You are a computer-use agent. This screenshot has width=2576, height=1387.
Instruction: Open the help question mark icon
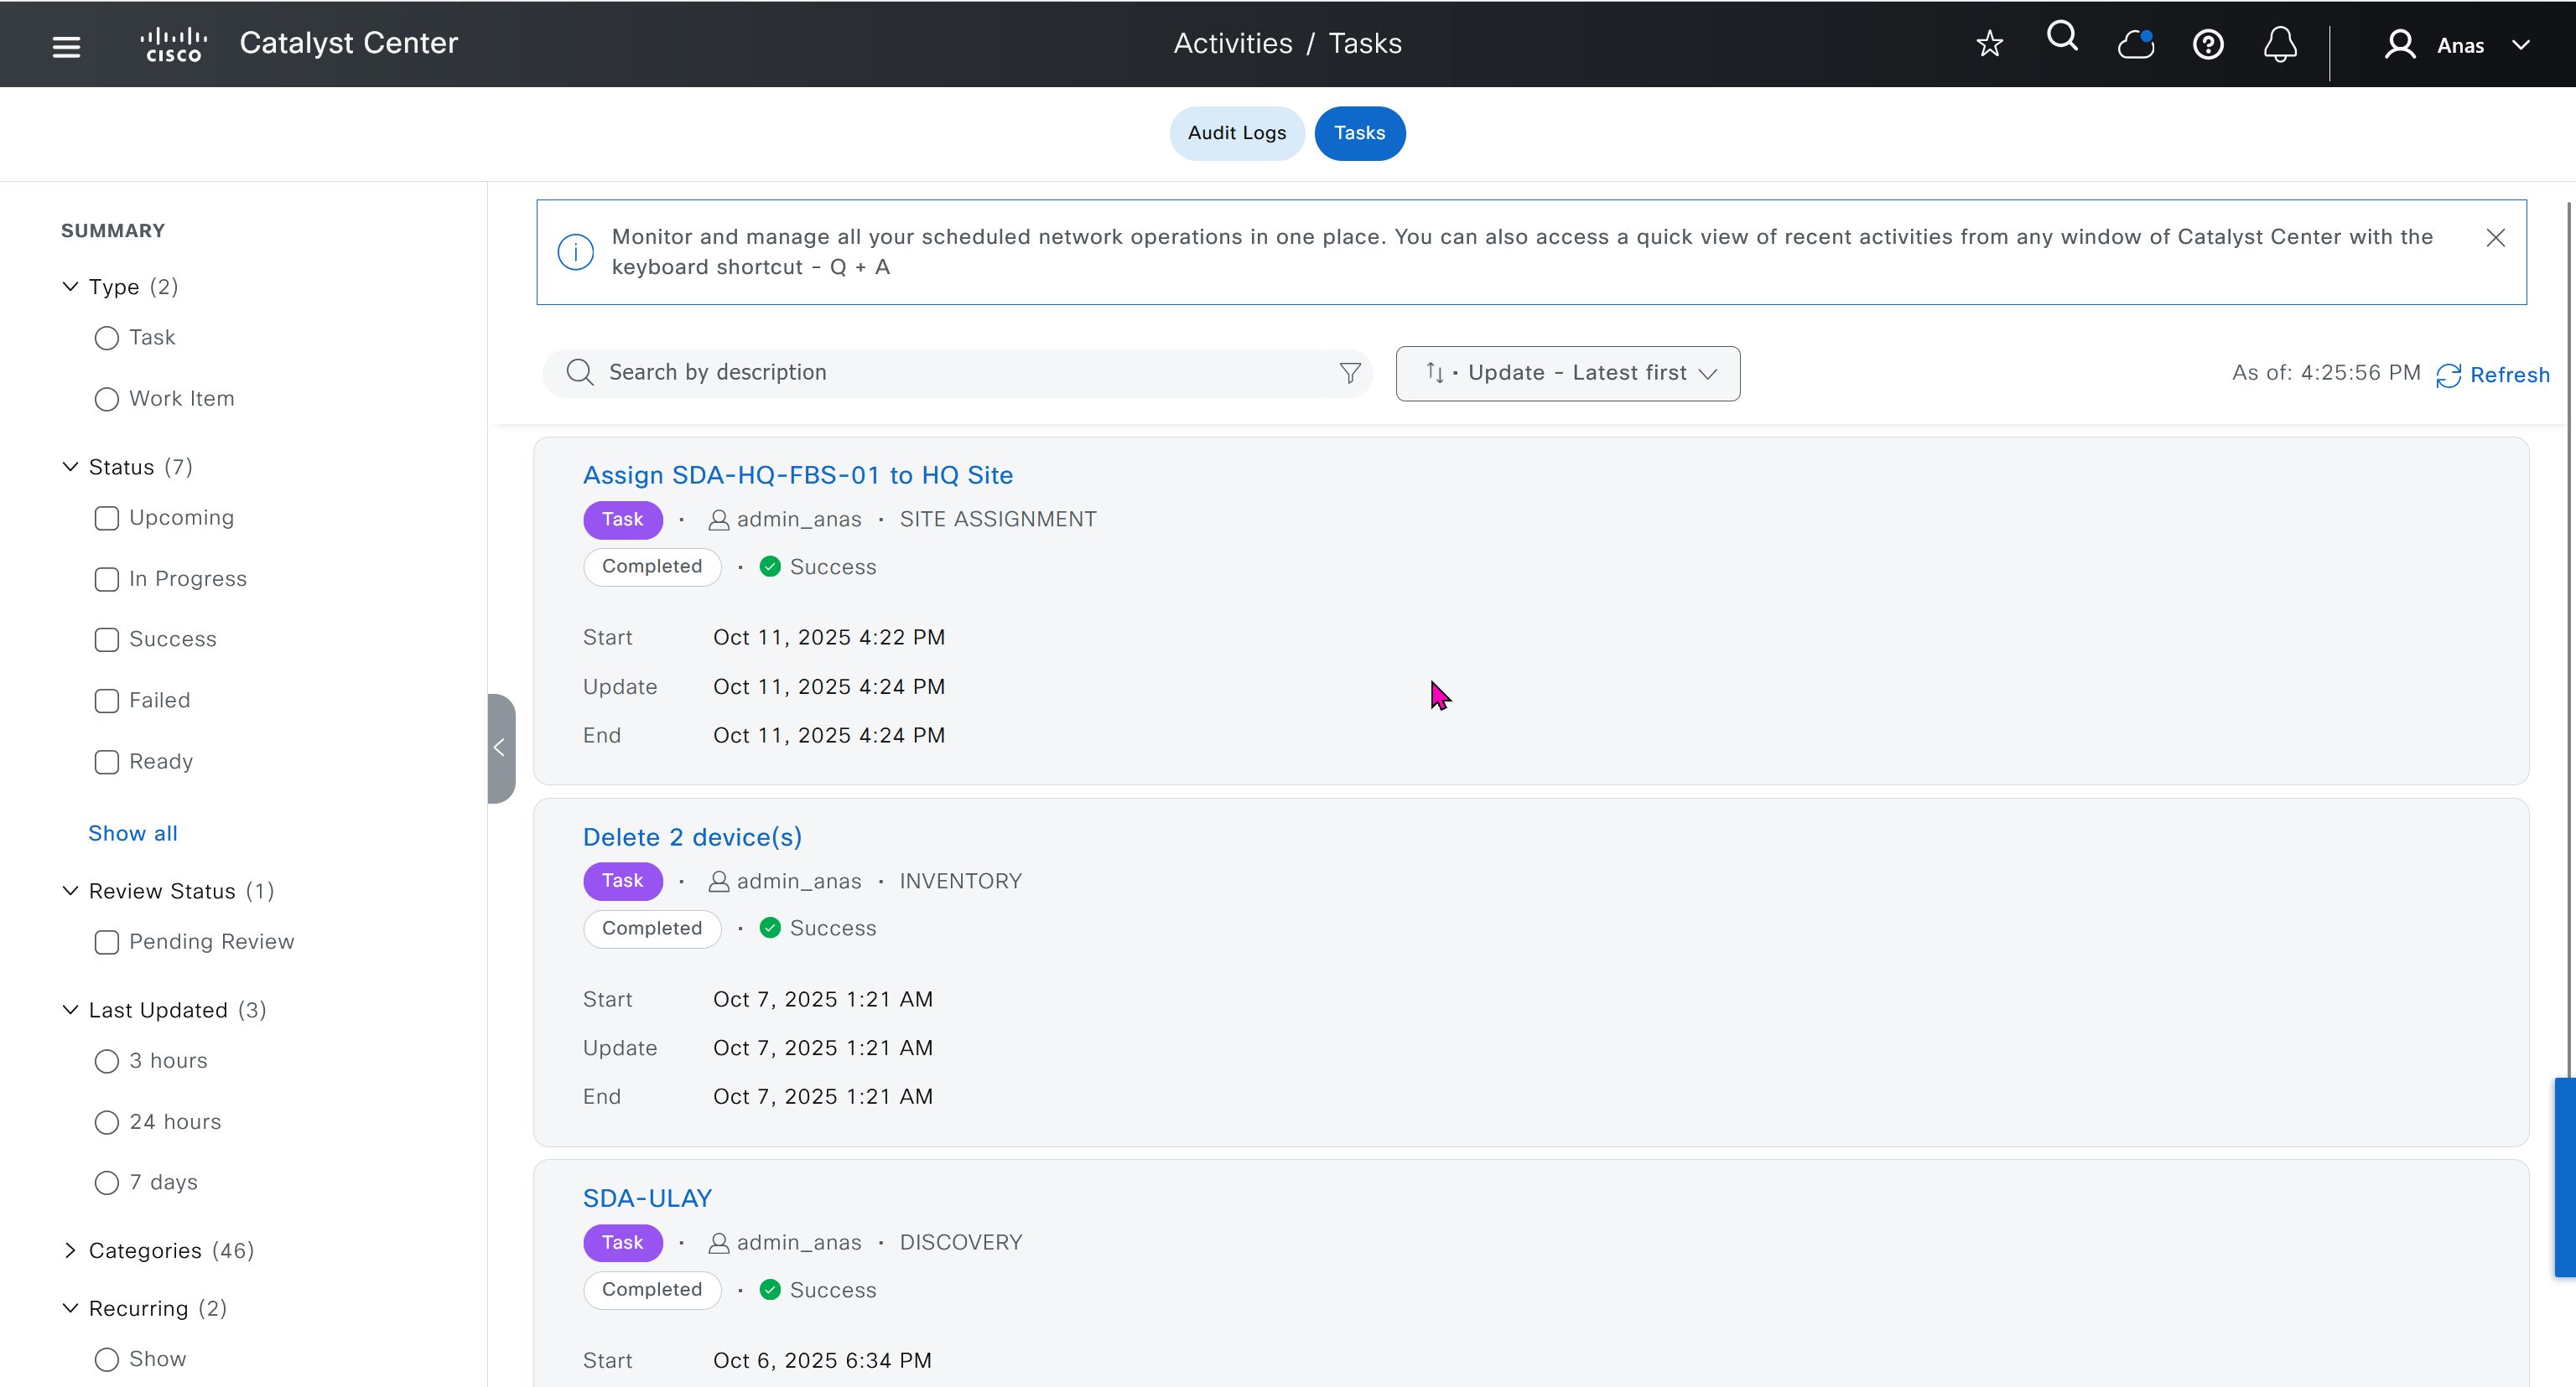point(2207,45)
